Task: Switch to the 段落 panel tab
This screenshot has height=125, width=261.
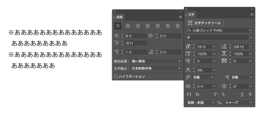Action: 119,17
